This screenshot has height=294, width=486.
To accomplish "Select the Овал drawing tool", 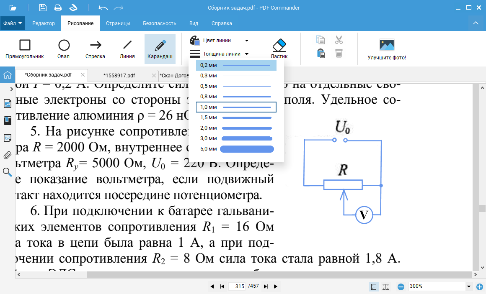I will [64, 49].
